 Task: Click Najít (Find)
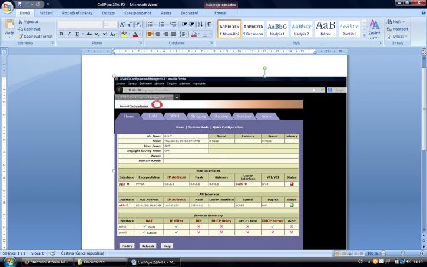click(x=396, y=22)
